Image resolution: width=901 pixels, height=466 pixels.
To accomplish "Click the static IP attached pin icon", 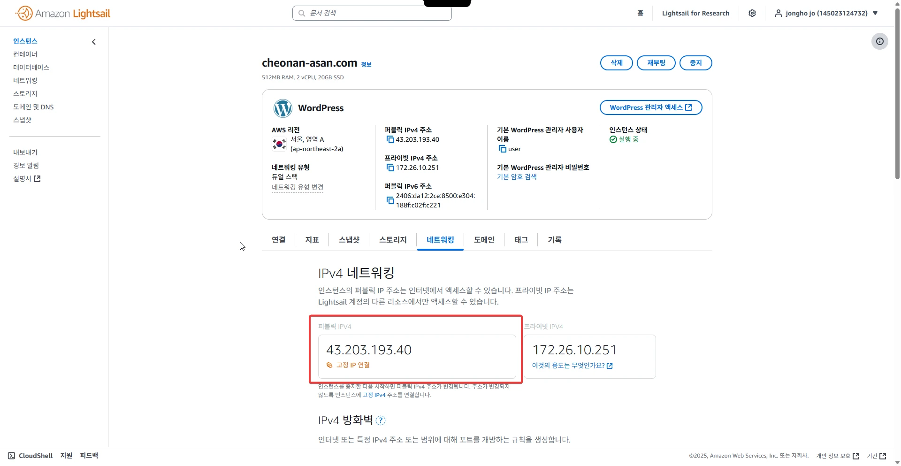I will pyautogui.click(x=329, y=365).
